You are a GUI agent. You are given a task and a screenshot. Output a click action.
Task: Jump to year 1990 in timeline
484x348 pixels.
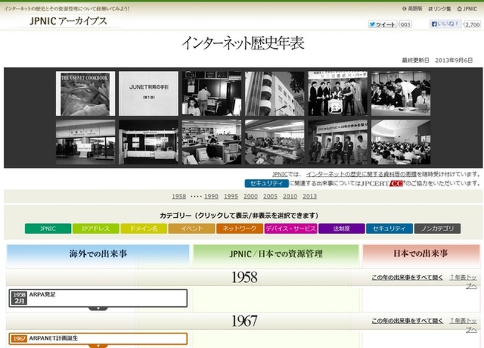pos(211,197)
